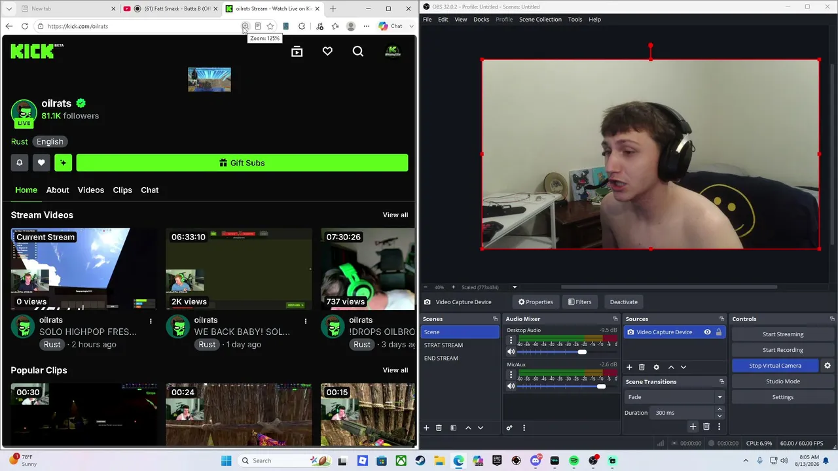Open OBS Scene Collection menu
The image size is (838, 471).
(x=540, y=20)
